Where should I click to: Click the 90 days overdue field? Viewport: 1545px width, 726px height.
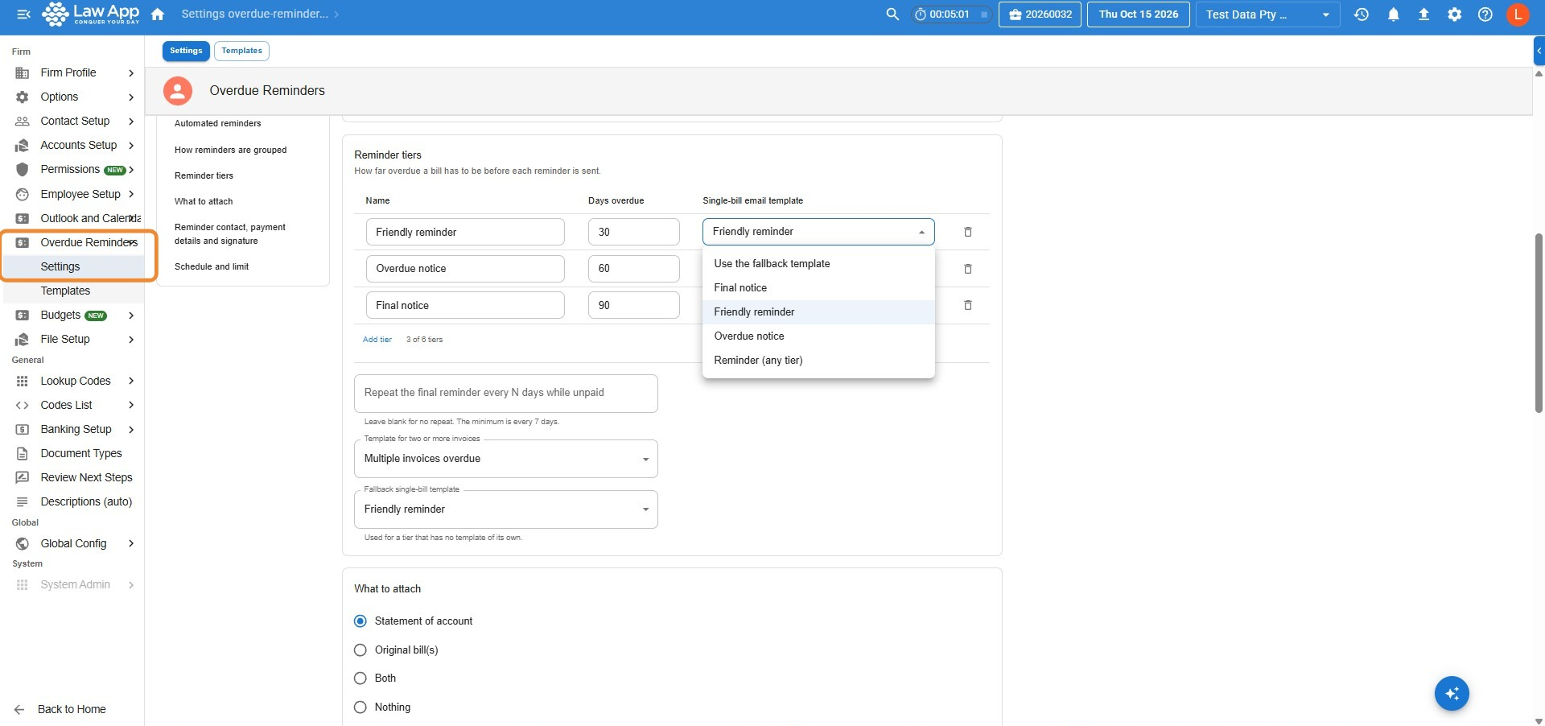(634, 306)
